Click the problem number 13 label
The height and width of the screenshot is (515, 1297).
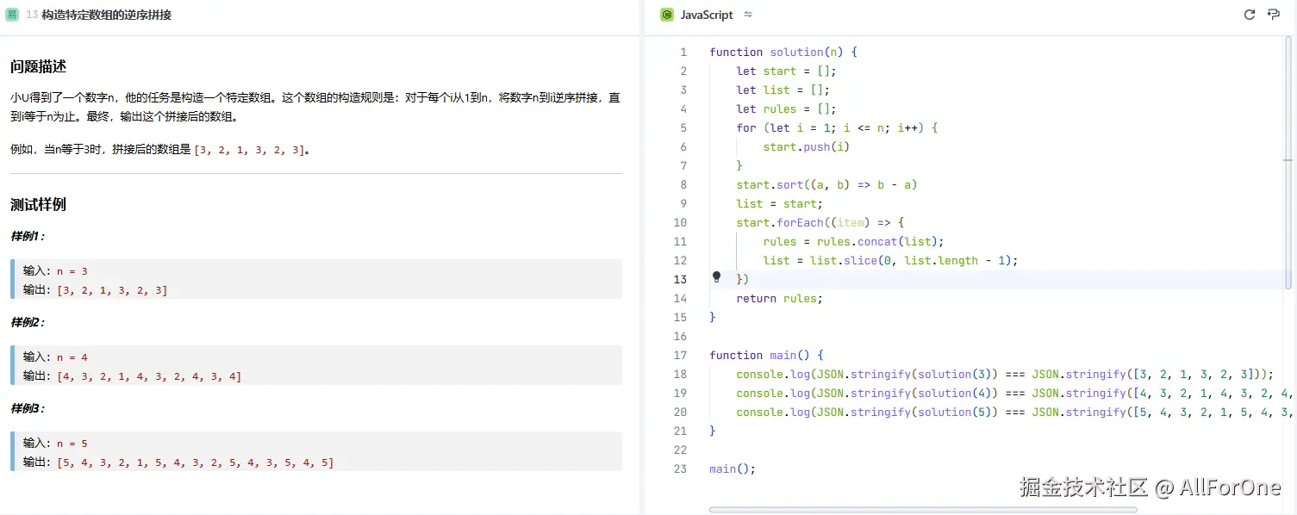tap(32, 14)
